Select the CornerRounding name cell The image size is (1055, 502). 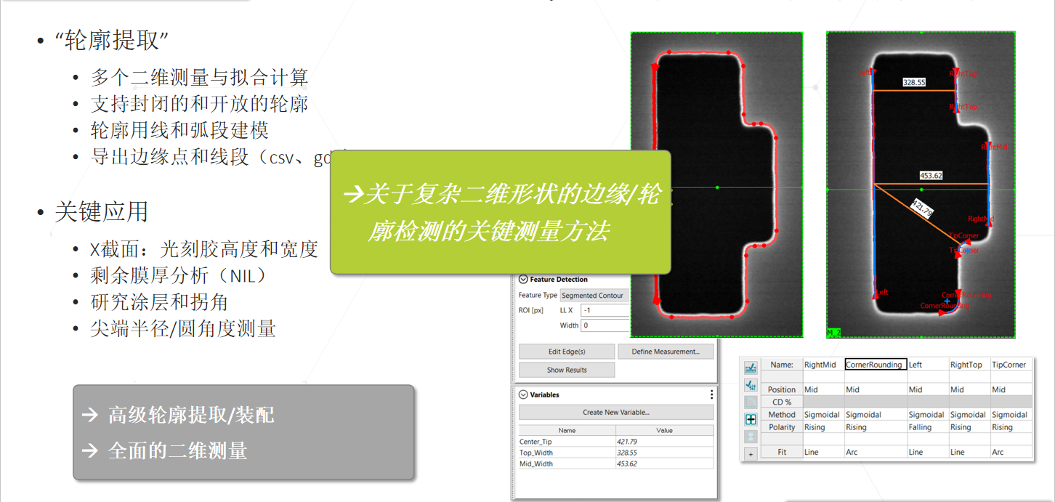click(x=875, y=365)
